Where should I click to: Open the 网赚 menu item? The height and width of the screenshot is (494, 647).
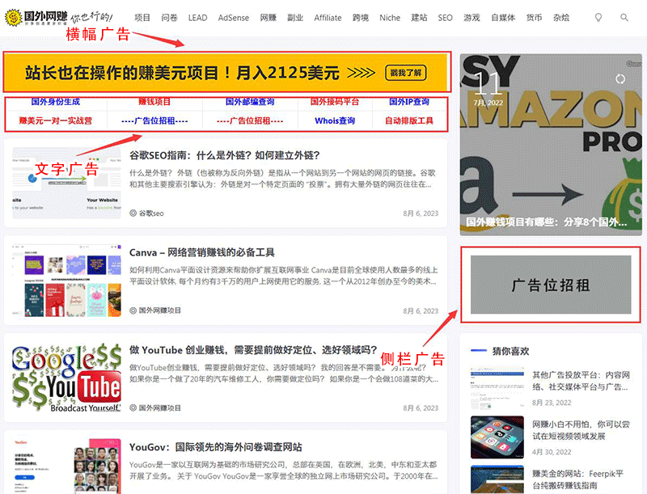(x=269, y=18)
